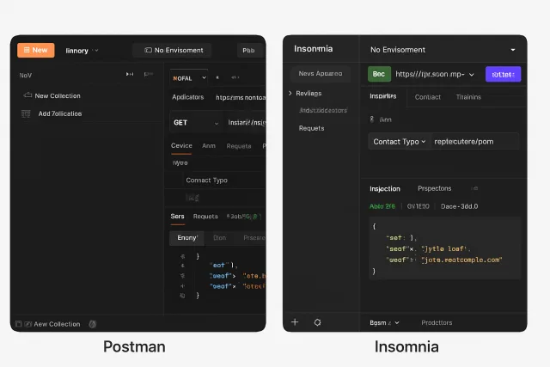
Task: Click Apdicators label in Postman
Action: 187,97
